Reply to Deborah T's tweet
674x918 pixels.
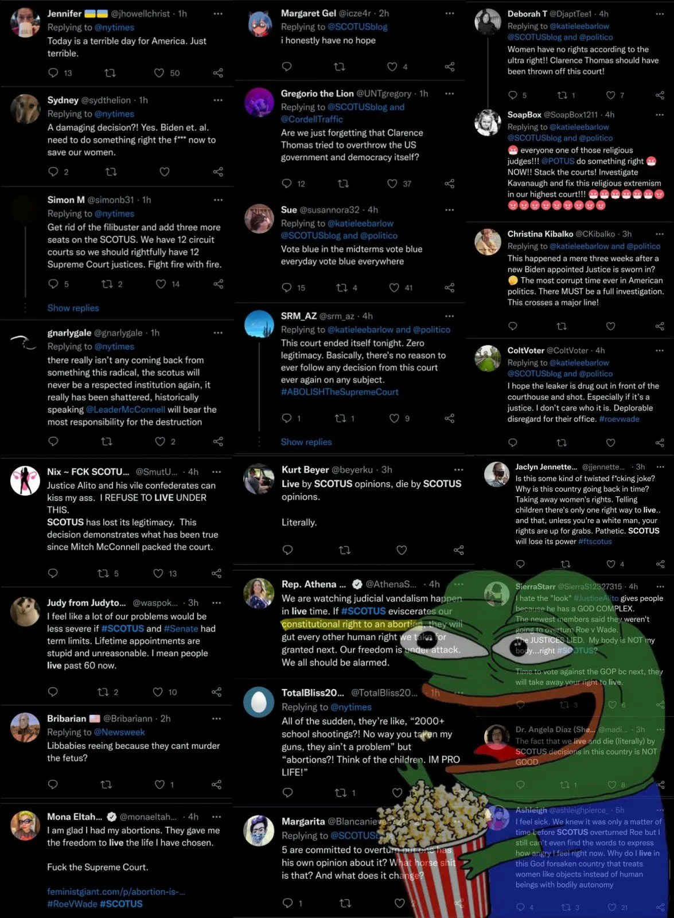tap(513, 95)
